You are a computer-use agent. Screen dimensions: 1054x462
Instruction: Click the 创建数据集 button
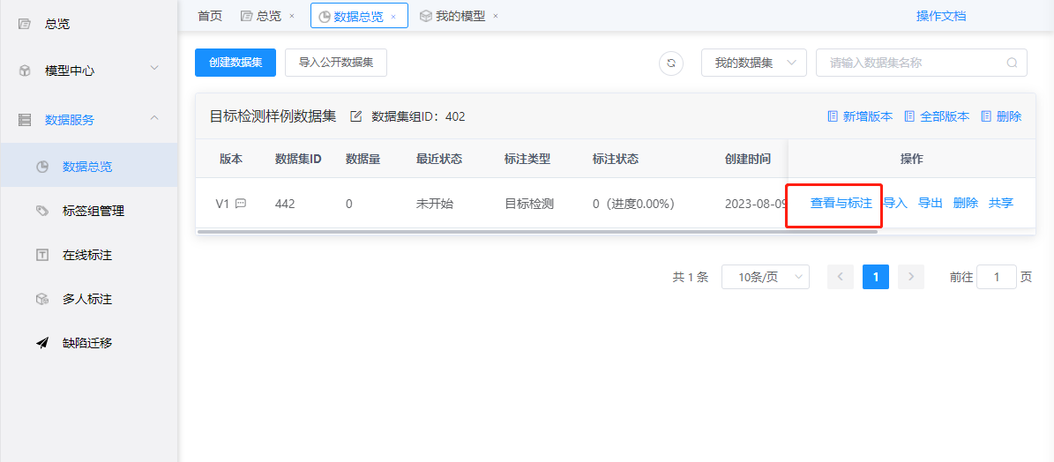[235, 63]
